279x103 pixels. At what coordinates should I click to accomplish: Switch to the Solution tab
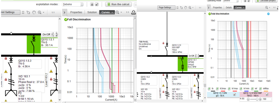92,12
